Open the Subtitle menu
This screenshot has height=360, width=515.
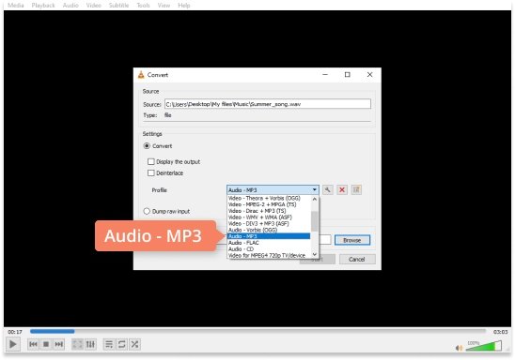[118, 6]
